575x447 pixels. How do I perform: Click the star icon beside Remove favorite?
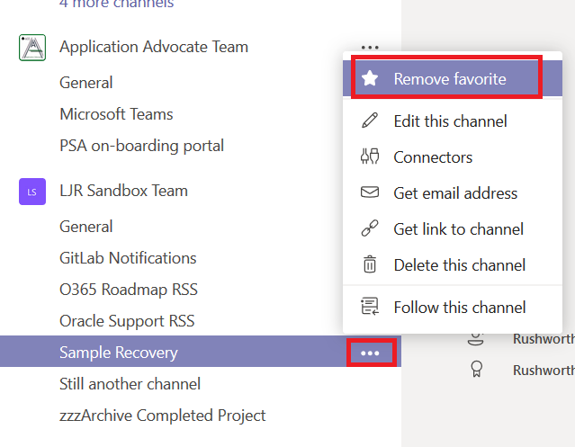click(370, 79)
